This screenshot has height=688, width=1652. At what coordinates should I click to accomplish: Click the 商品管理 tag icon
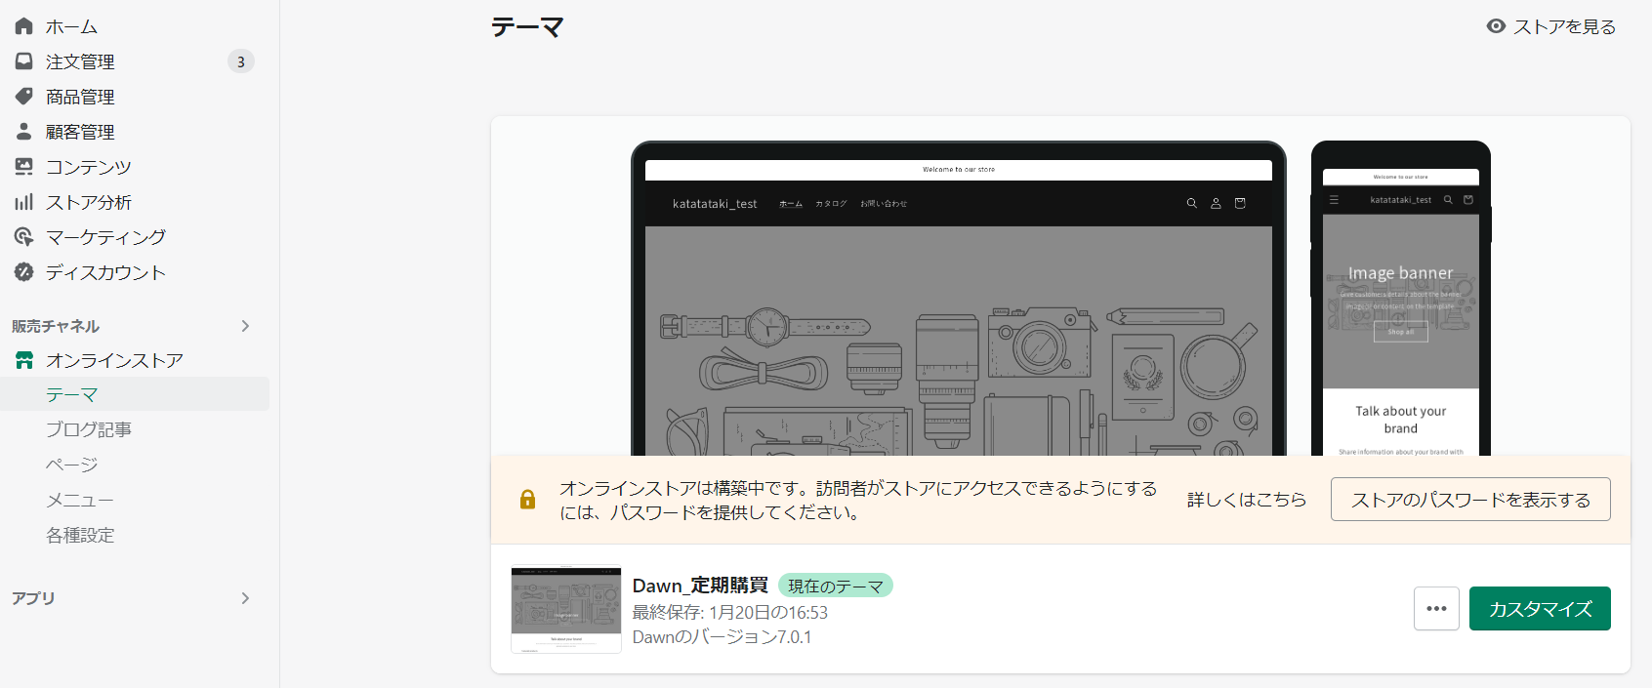24,96
